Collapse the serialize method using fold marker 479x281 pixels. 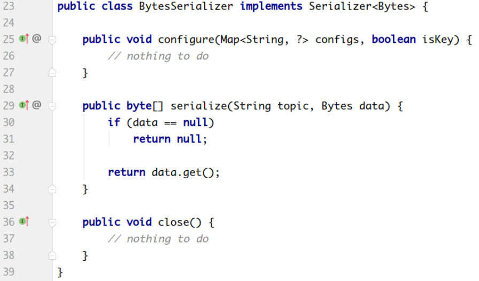coord(52,106)
